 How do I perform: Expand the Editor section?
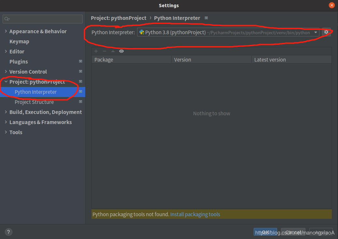point(6,51)
